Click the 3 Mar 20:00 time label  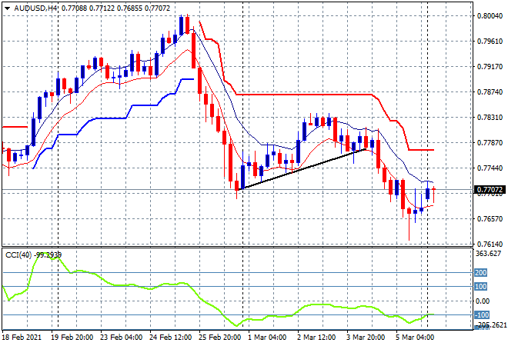point(366,338)
